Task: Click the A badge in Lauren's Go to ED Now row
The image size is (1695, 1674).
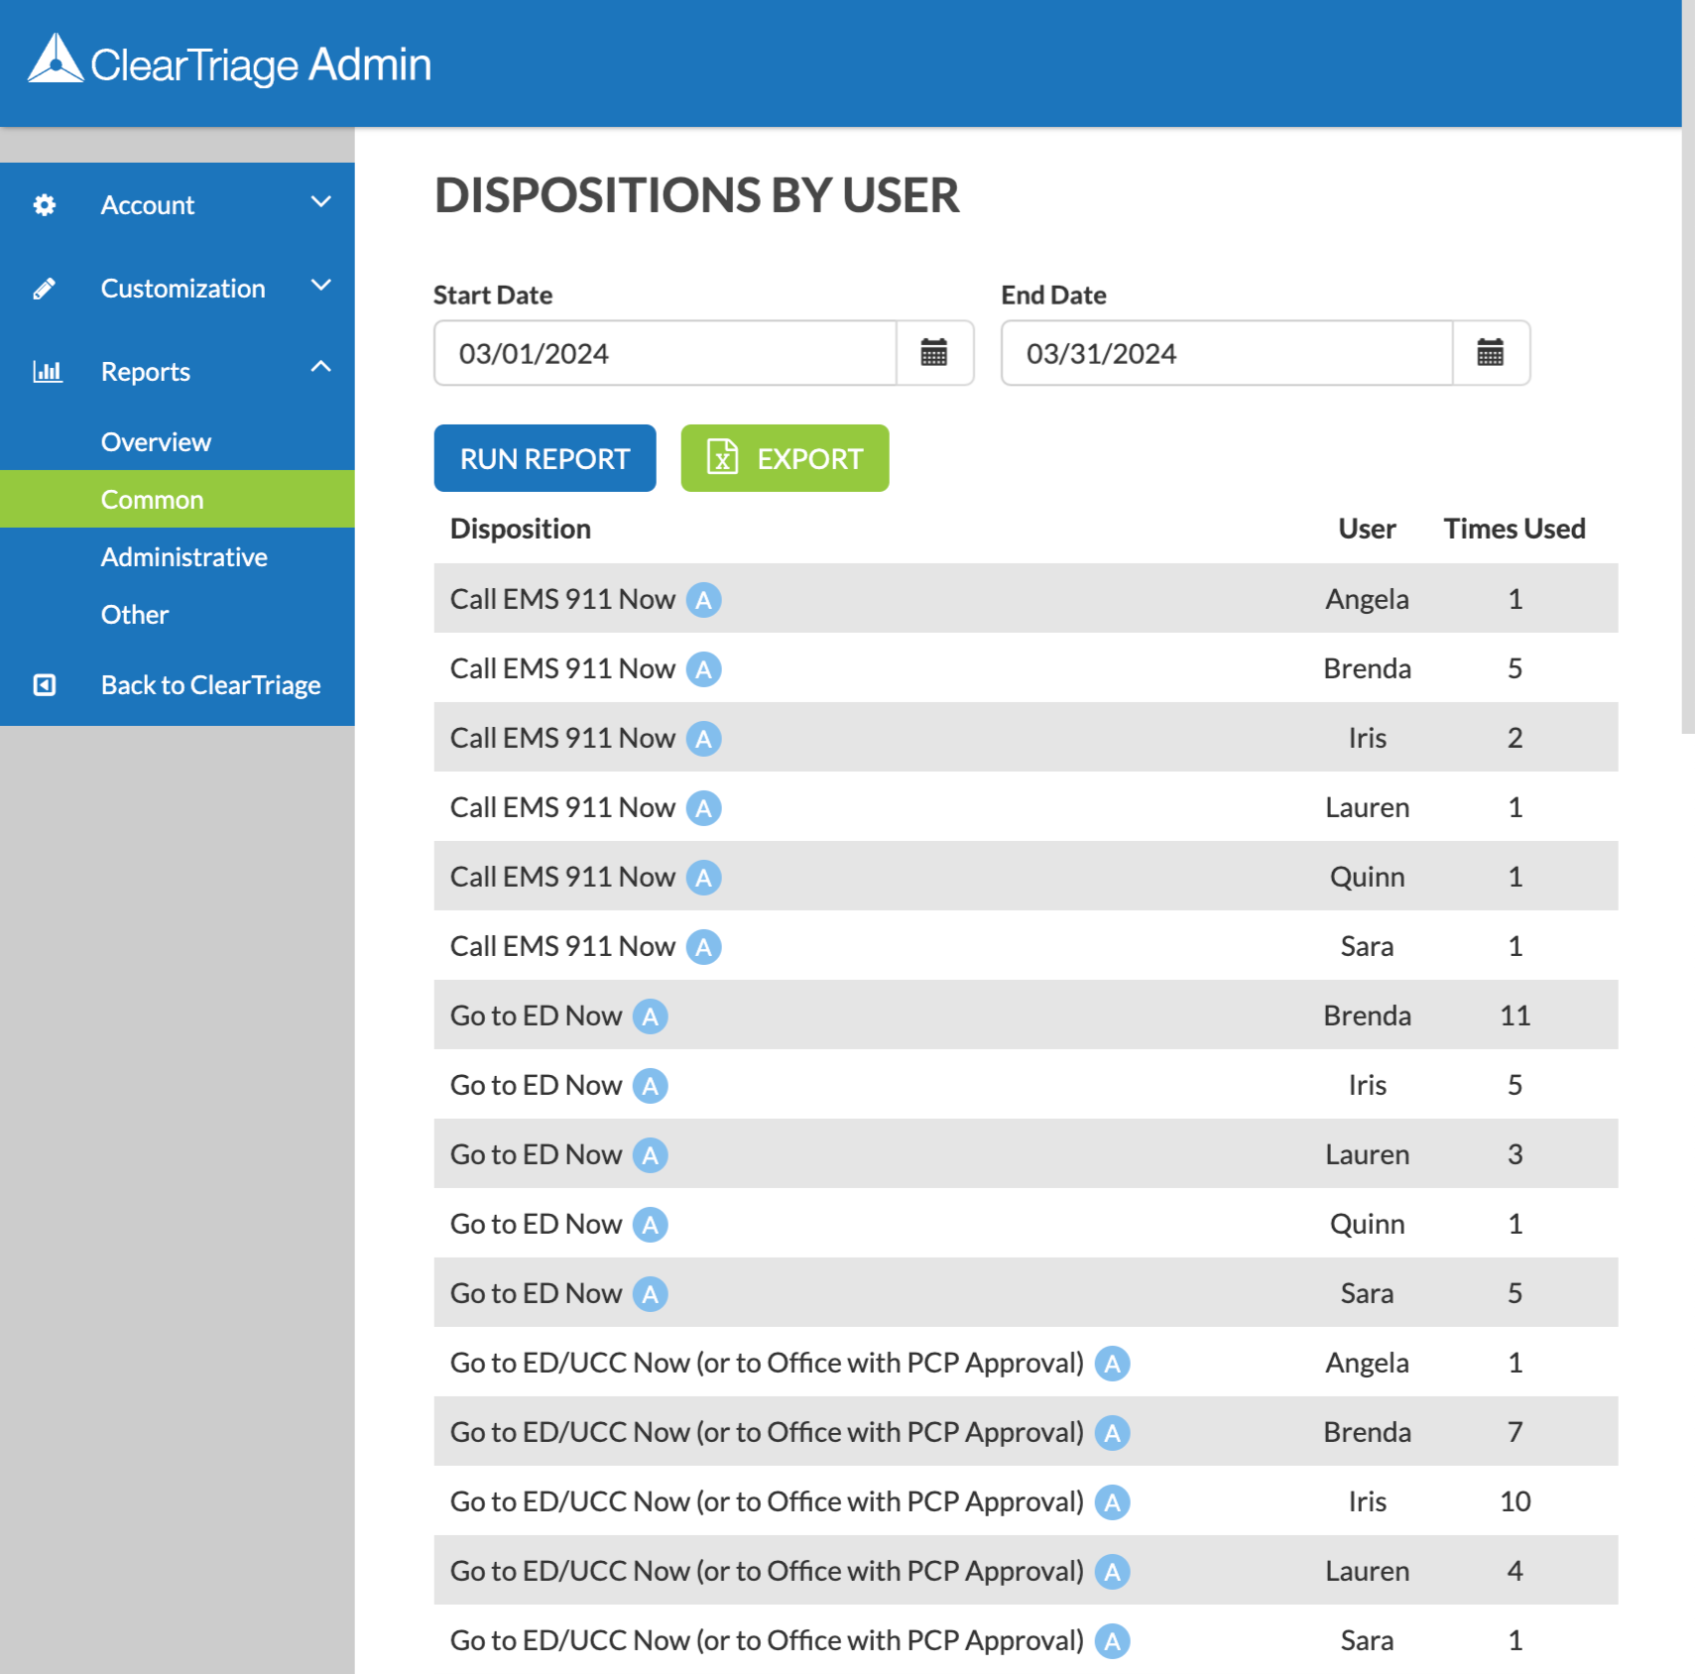Action: click(651, 1155)
